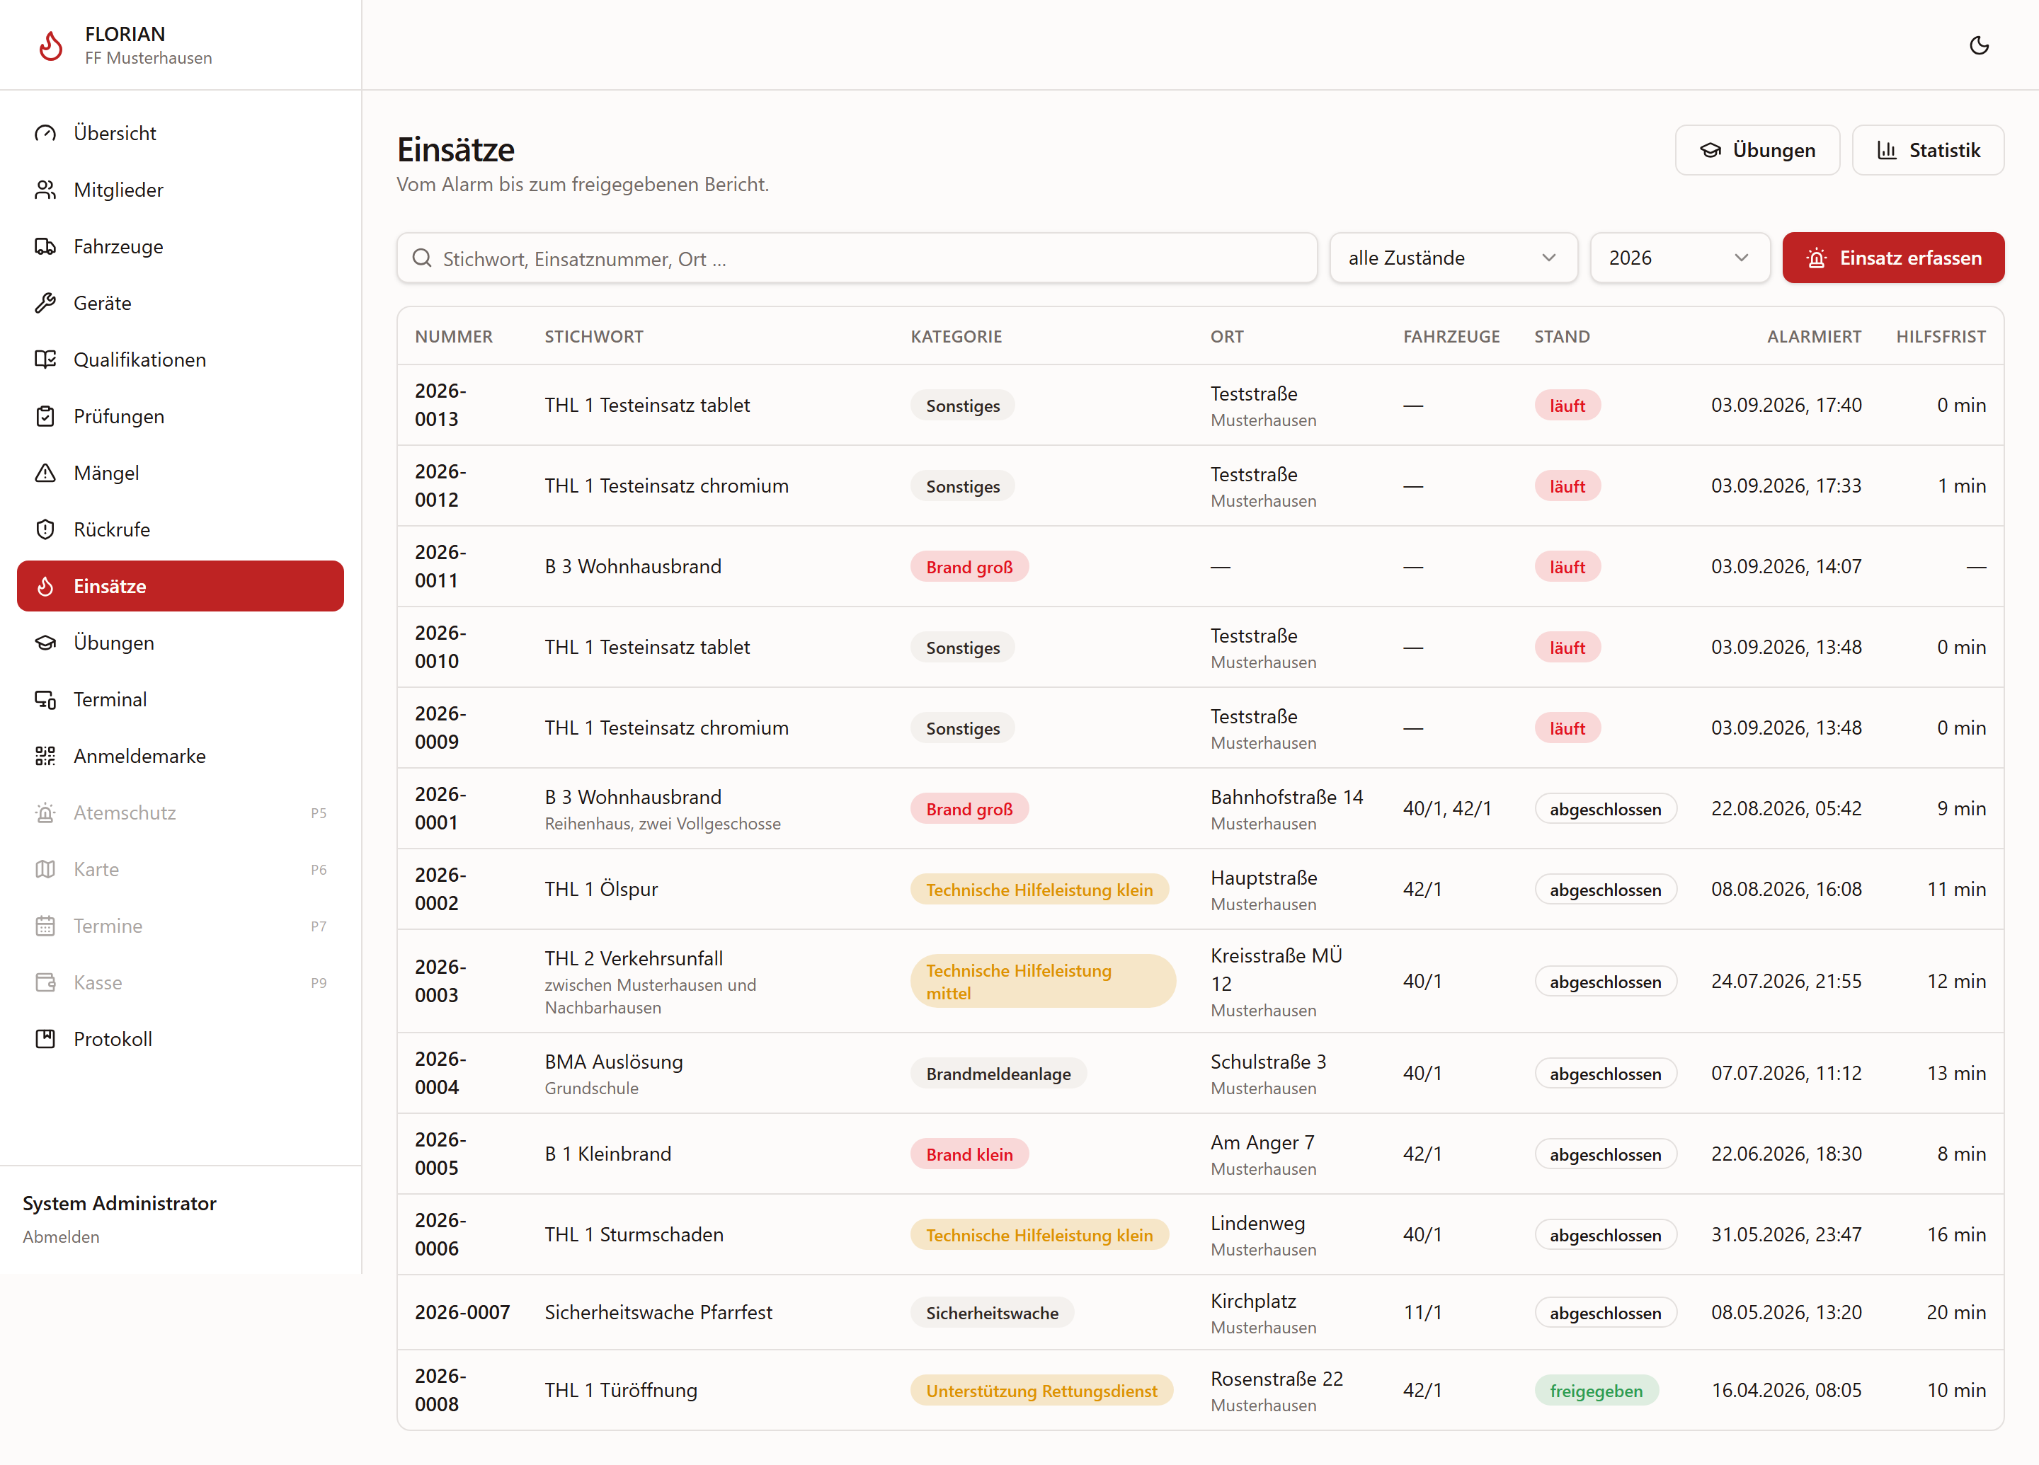The image size is (2039, 1465).
Task: Click THL 2 Verkehrsunfall entry
Action: coord(634,958)
